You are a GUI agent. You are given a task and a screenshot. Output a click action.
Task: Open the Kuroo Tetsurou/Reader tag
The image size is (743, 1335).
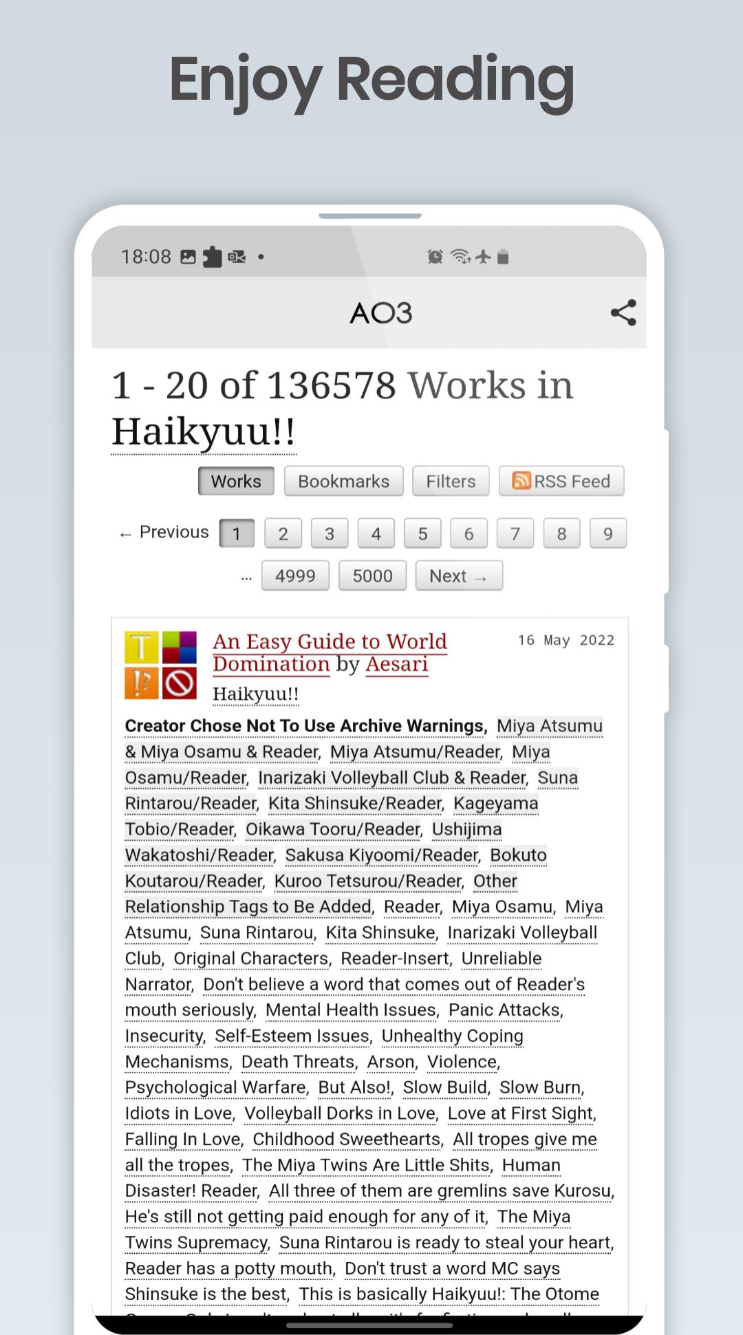368,881
